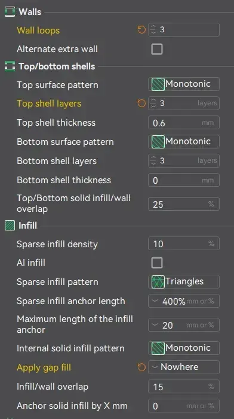Adjust the Bottom shell layers stepper

(153, 160)
